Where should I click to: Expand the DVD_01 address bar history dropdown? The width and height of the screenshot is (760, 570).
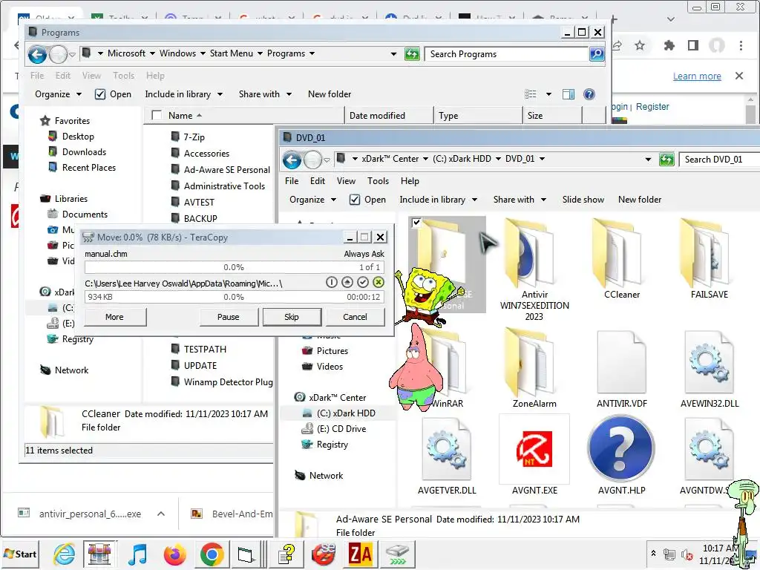(x=648, y=160)
